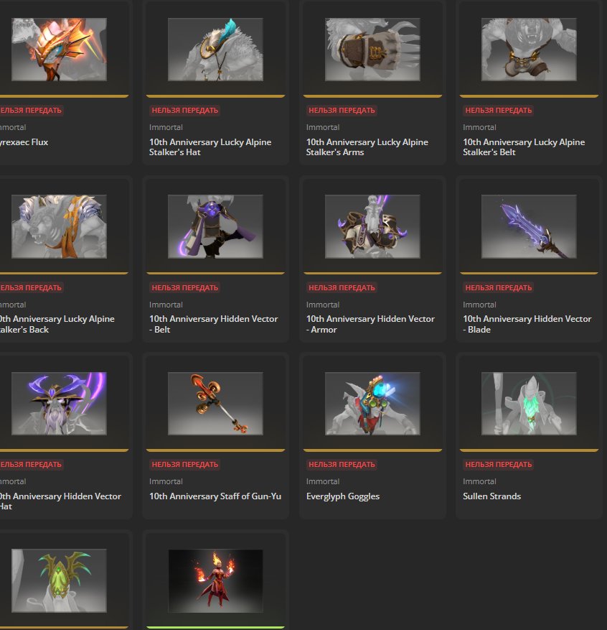This screenshot has height=630, width=607.
Task: Select the Hidden Vector Hat thumbnail
Action: 59,403
